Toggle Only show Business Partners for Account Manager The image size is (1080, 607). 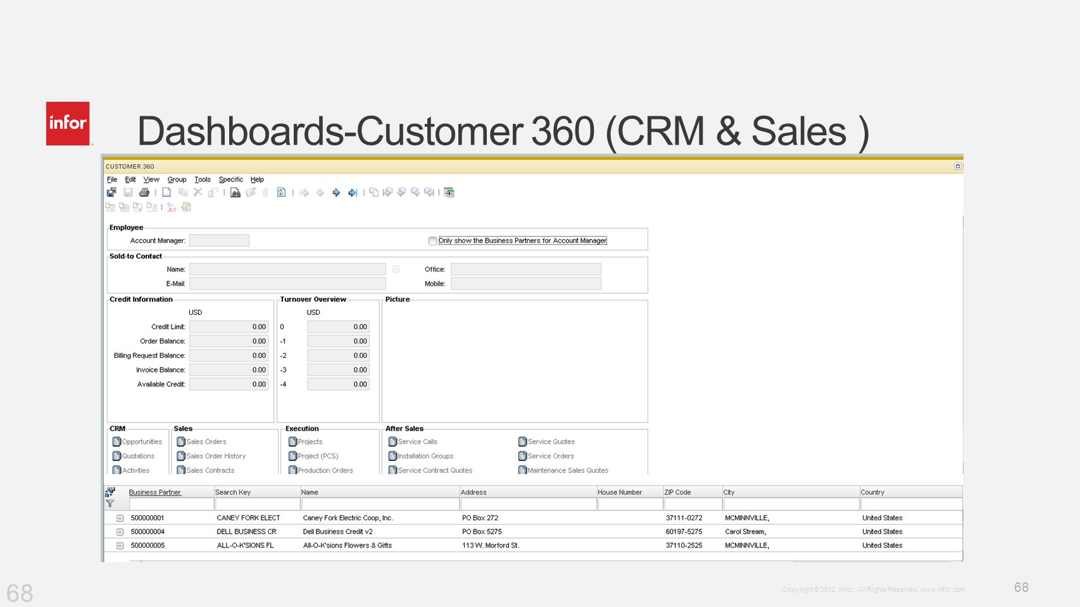[432, 241]
